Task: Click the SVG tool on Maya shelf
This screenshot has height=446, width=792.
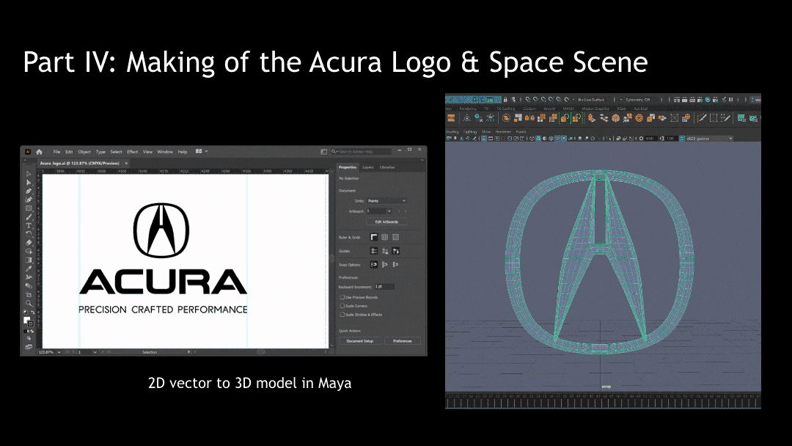Action: pos(451,117)
